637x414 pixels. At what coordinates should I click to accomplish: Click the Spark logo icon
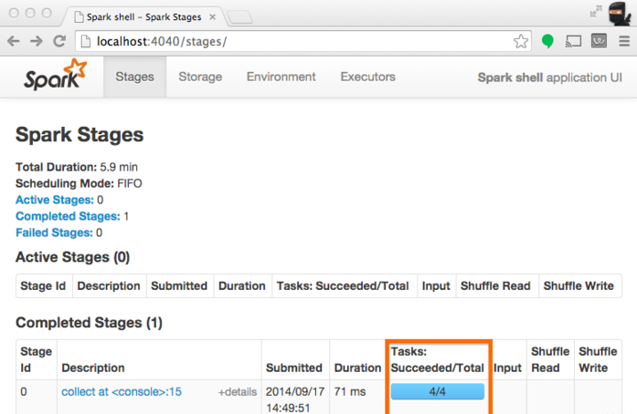(x=55, y=78)
